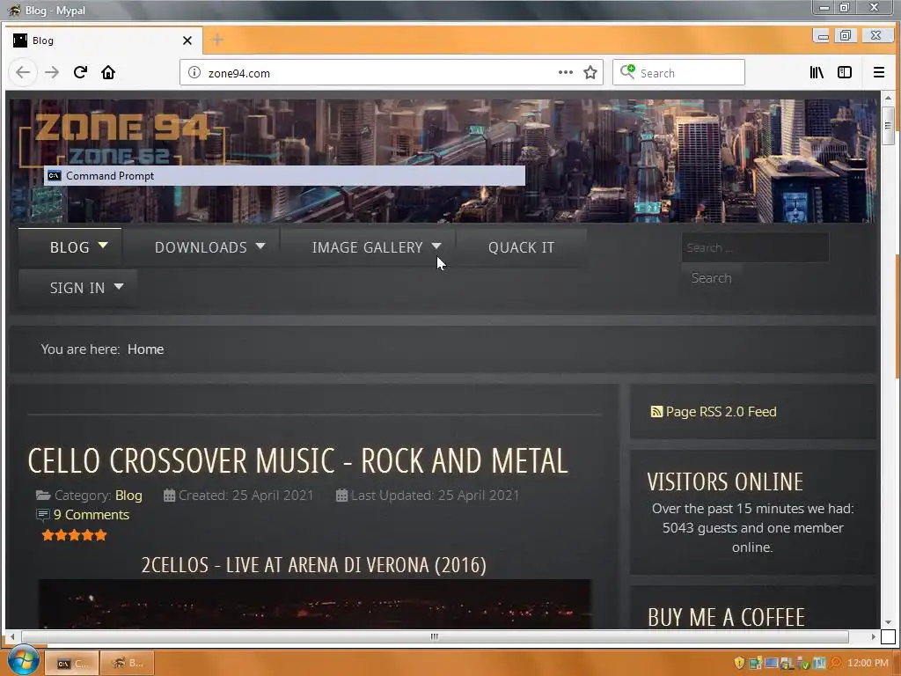Reload the zone94.com page
This screenshot has height=676, width=901.
coord(80,72)
